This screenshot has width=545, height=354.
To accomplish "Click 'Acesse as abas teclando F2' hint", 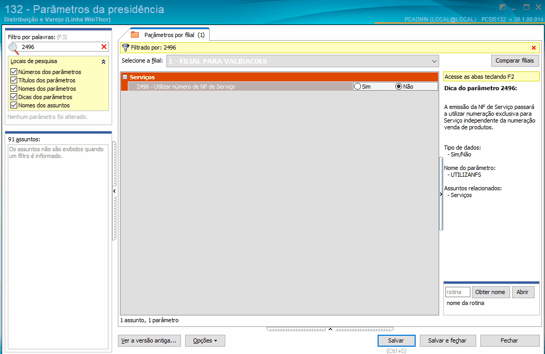I will click(479, 77).
